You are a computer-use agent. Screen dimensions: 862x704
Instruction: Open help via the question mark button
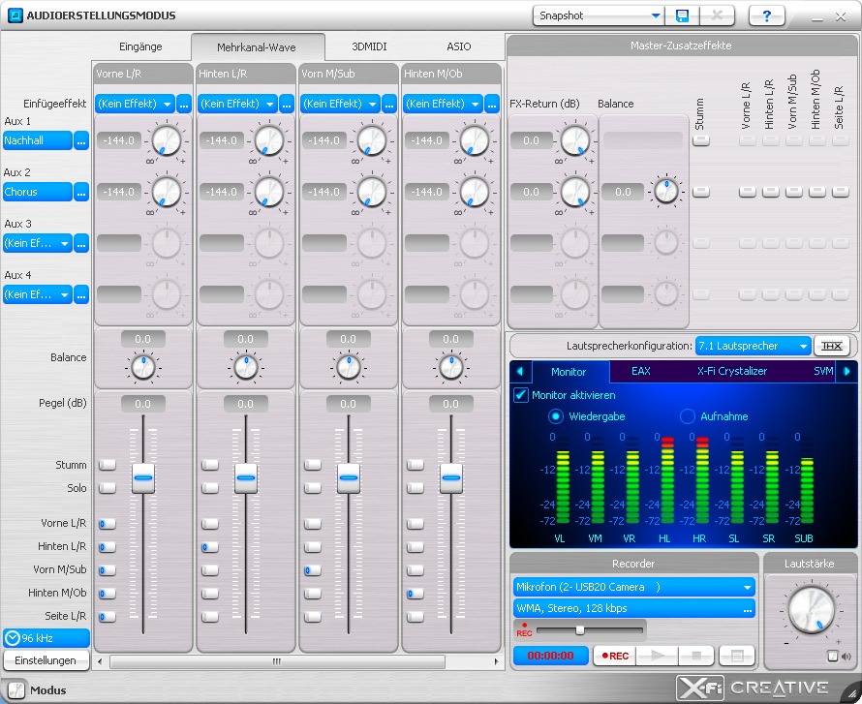pos(767,15)
